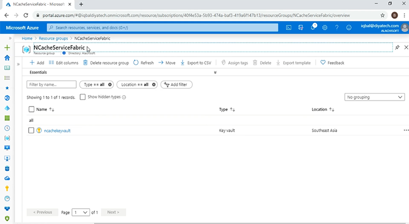Reload the browser page
The height and width of the screenshot is (224, 409).
26,15
